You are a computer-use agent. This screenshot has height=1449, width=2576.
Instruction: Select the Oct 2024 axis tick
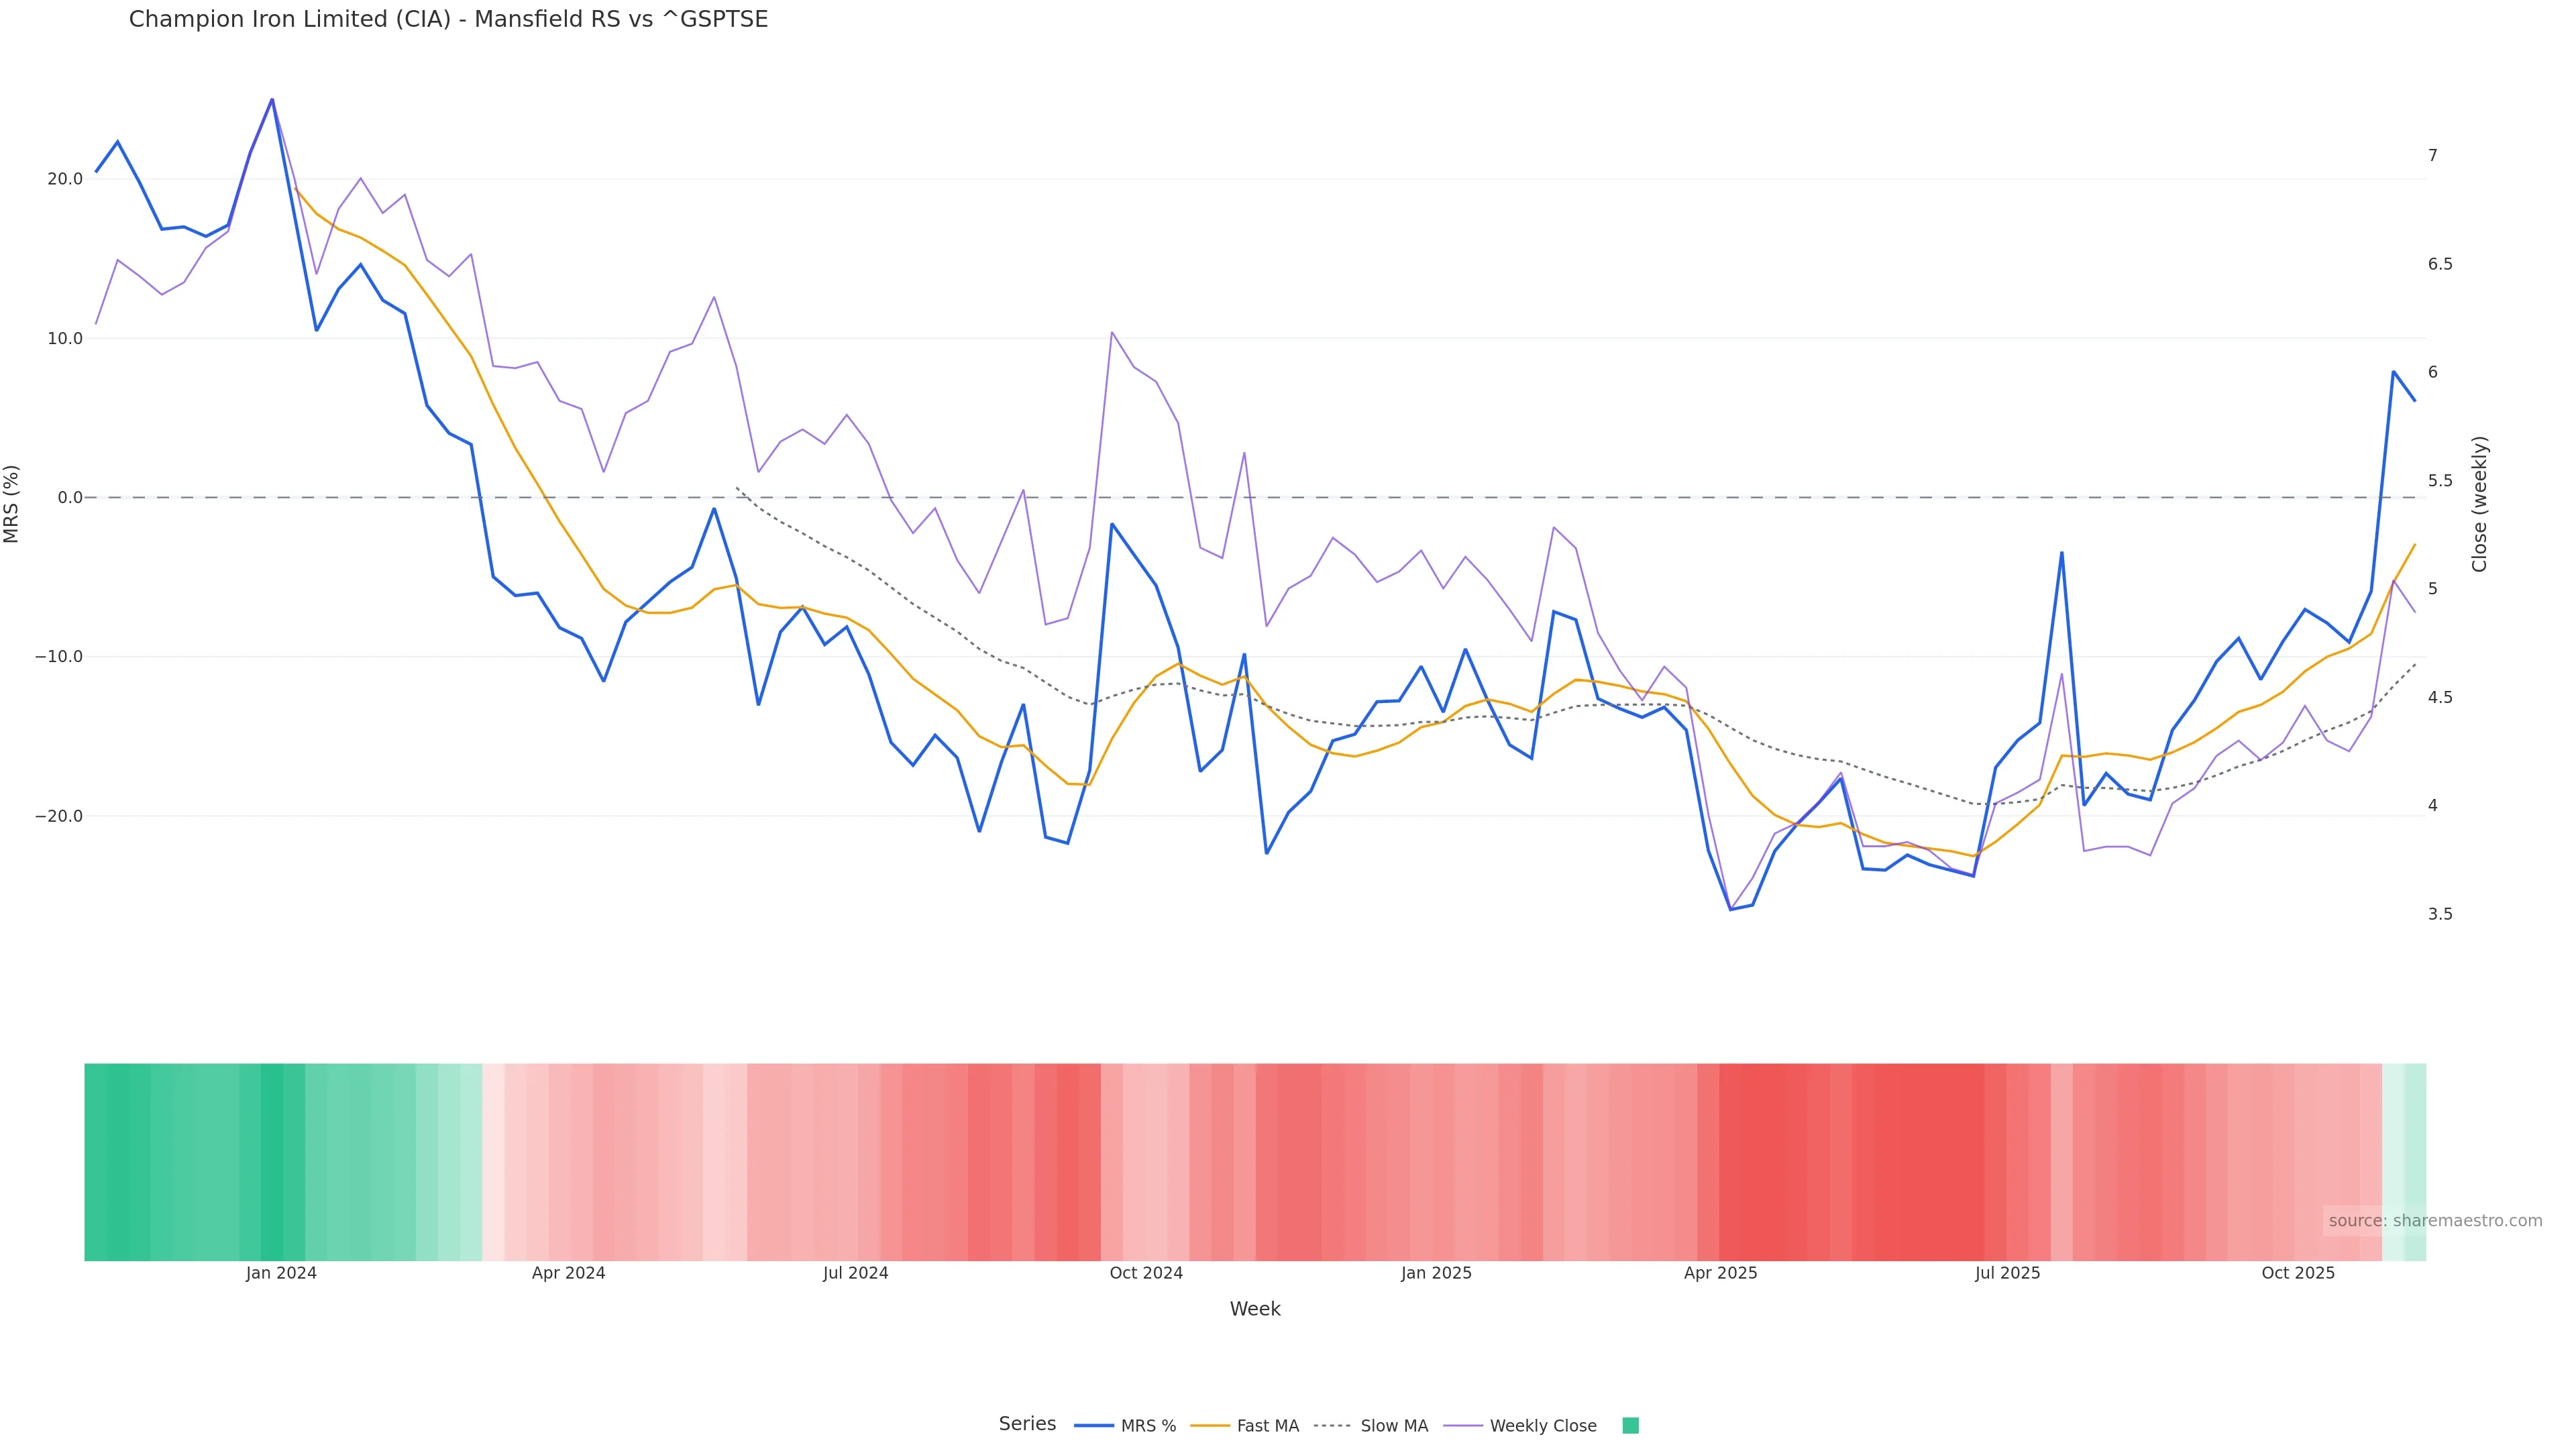[1146, 1274]
